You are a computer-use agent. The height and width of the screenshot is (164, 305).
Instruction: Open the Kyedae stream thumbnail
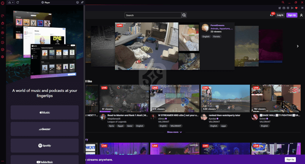225,99
